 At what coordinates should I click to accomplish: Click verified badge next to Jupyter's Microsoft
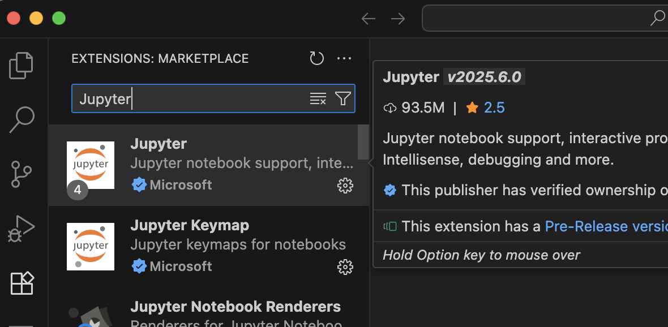point(139,185)
